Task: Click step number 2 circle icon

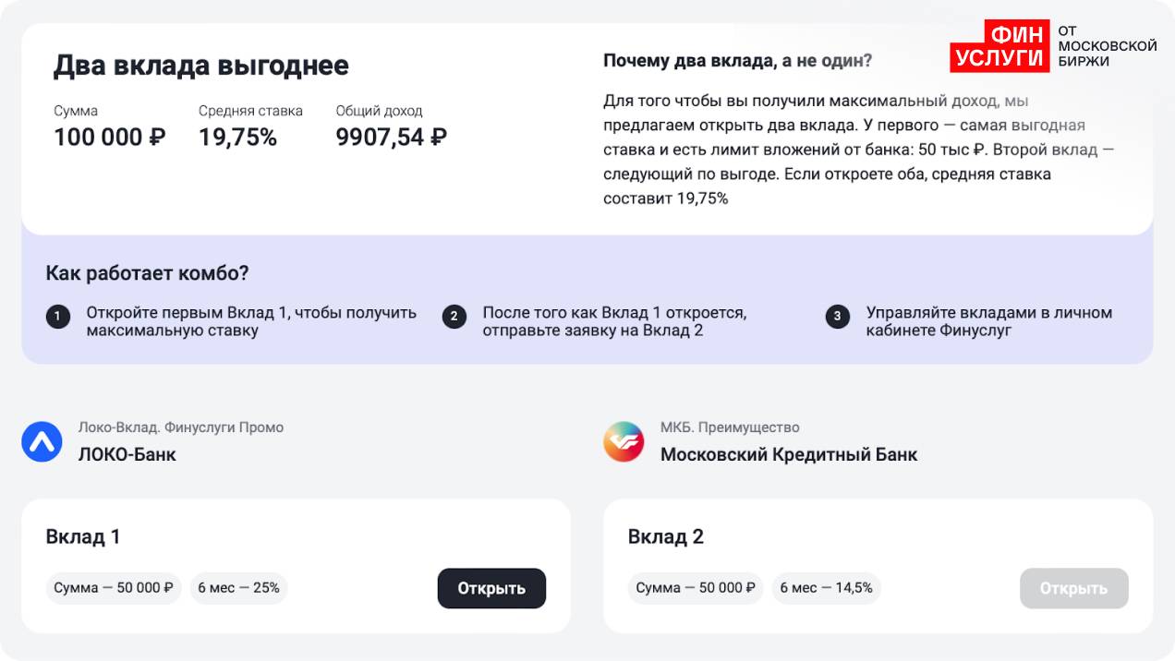Action: 454,317
